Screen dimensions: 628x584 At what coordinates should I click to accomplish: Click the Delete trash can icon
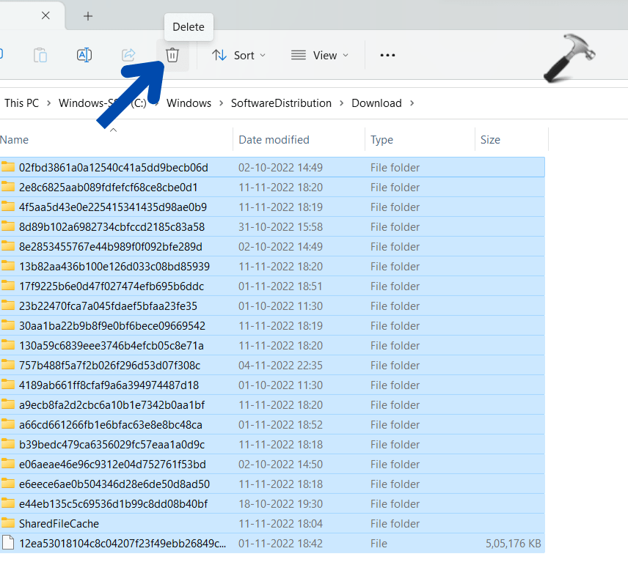pos(172,55)
